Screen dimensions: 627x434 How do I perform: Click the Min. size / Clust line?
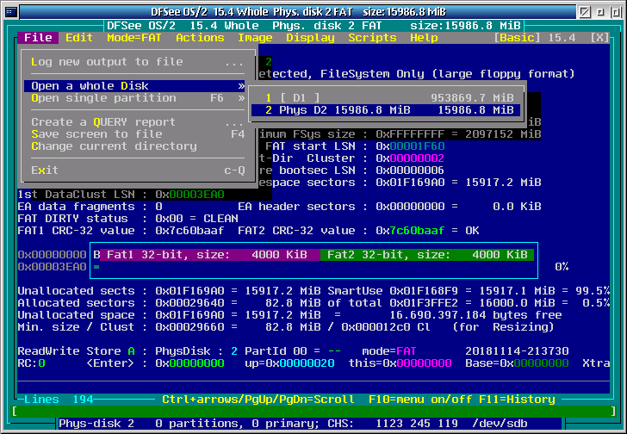286,327
